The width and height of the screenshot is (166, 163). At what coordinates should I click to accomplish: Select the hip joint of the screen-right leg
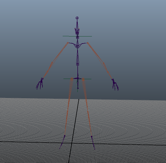click(83, 79)
